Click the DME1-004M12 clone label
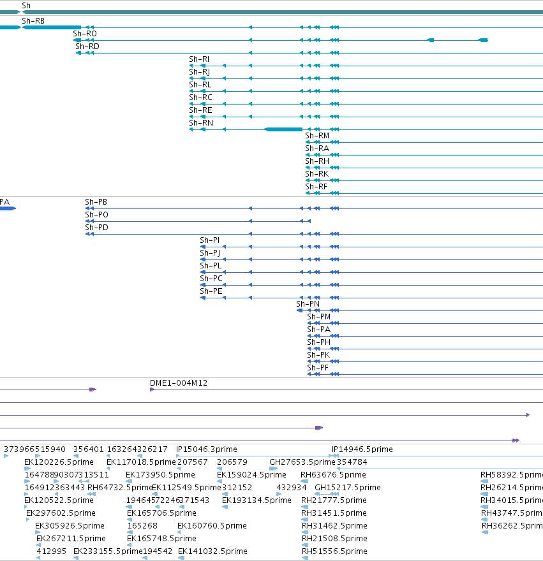 (x=179, y=383)
